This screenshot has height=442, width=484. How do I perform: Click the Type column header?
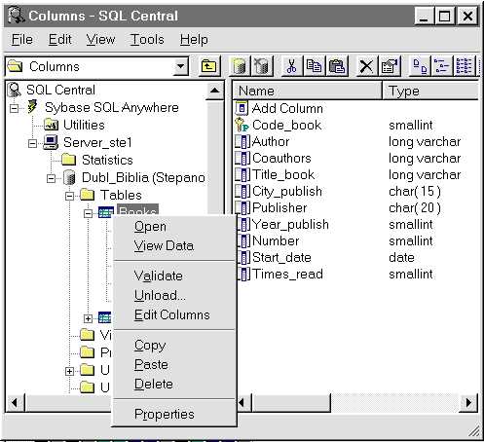430,91
